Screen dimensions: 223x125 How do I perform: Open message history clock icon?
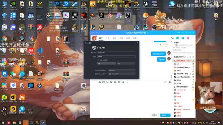coord(170,82)
